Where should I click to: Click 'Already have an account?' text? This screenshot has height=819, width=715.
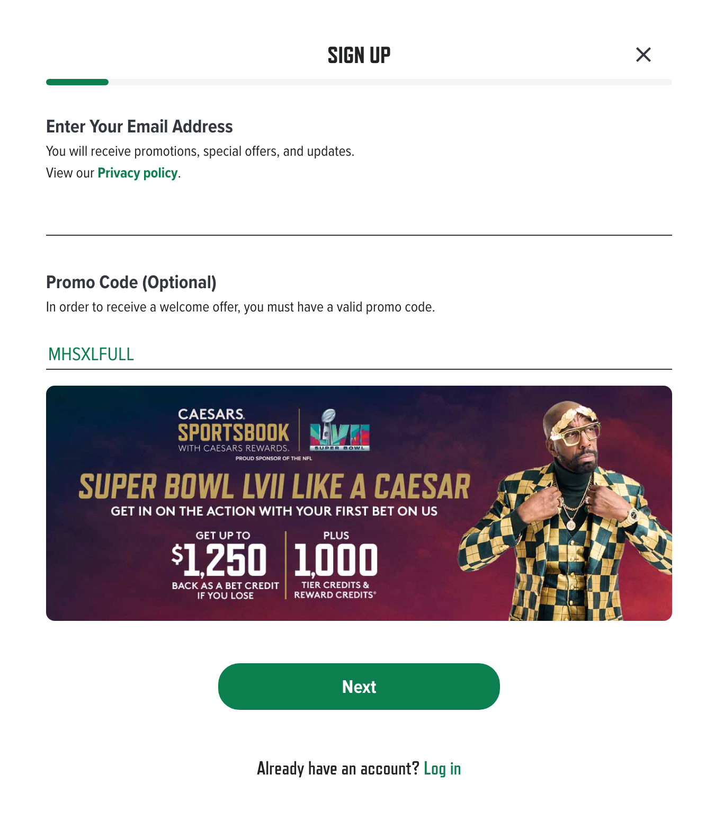pos(337,768)
